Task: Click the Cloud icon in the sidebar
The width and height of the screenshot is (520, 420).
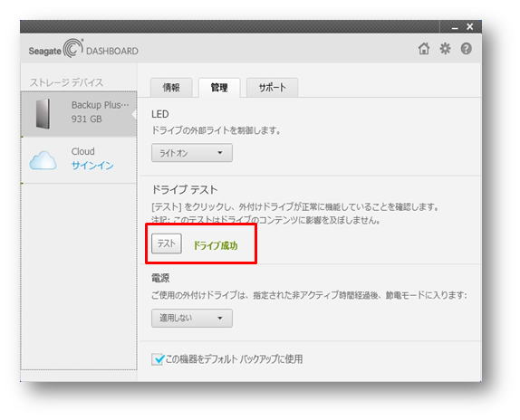Action: click(43, 160)
